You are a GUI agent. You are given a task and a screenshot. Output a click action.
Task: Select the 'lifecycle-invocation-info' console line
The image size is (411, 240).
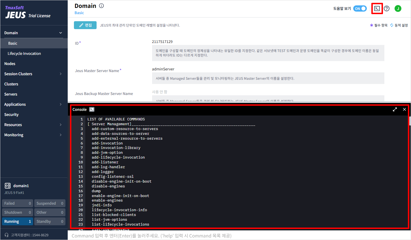coord(119,210)
